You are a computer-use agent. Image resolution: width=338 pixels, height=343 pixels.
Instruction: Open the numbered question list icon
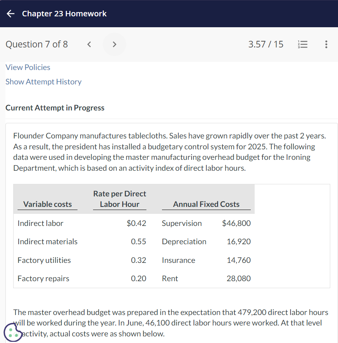pos(303,44)
